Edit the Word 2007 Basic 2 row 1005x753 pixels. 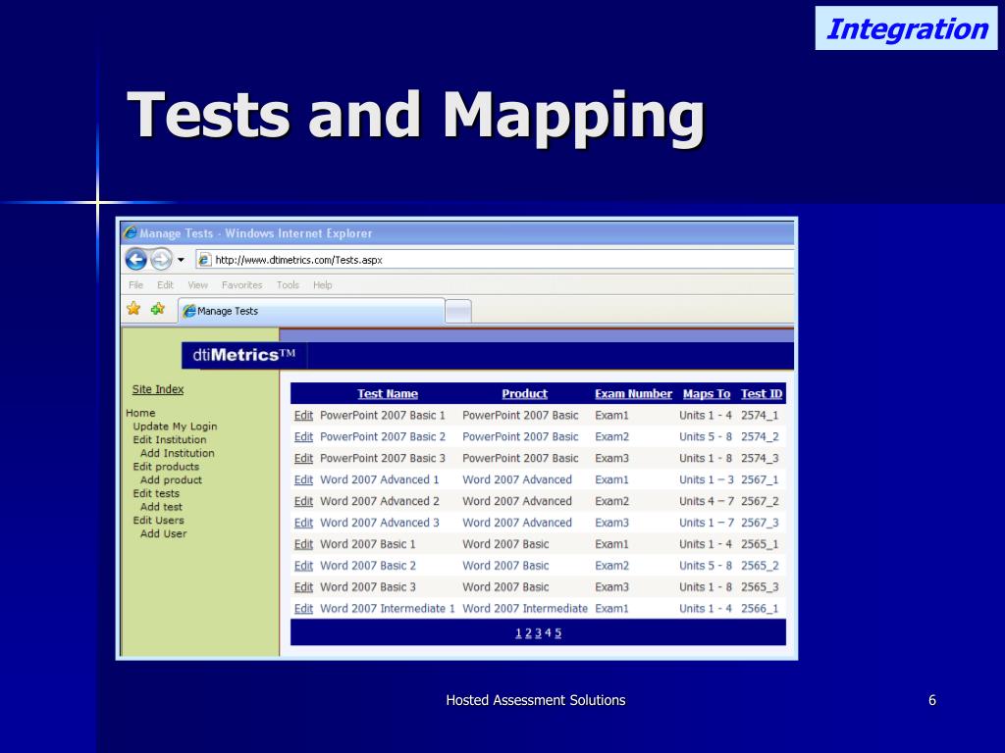303,566
